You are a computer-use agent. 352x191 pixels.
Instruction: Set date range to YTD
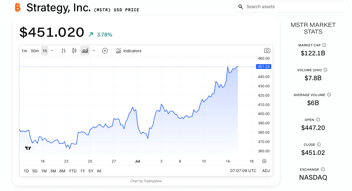(73, 171)
